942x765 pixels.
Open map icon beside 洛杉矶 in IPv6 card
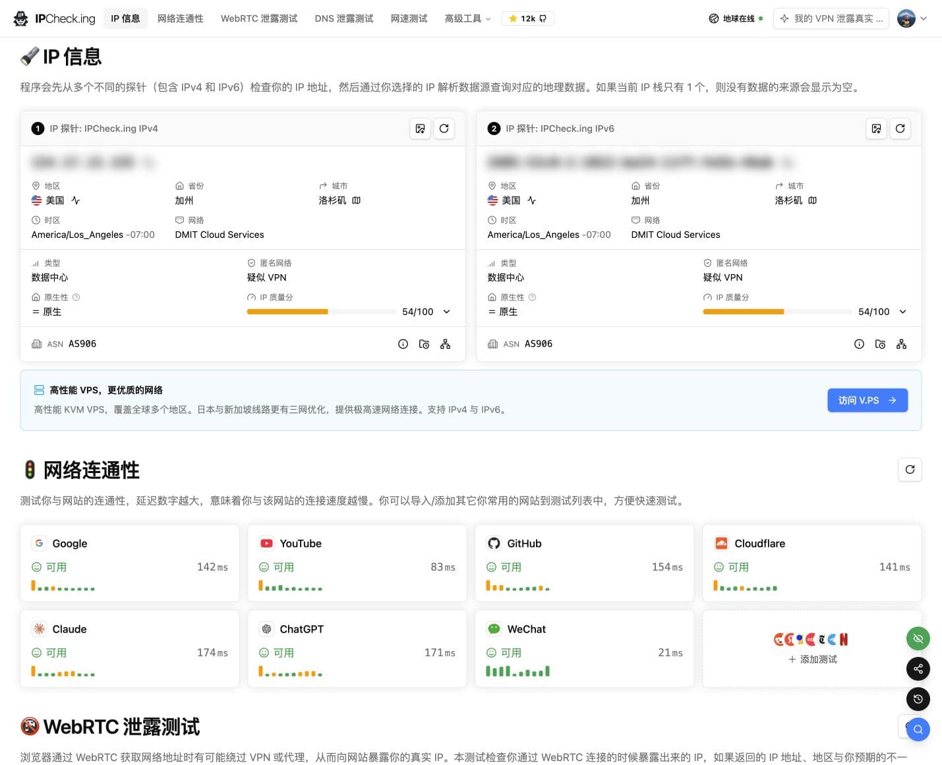(813, 200)
